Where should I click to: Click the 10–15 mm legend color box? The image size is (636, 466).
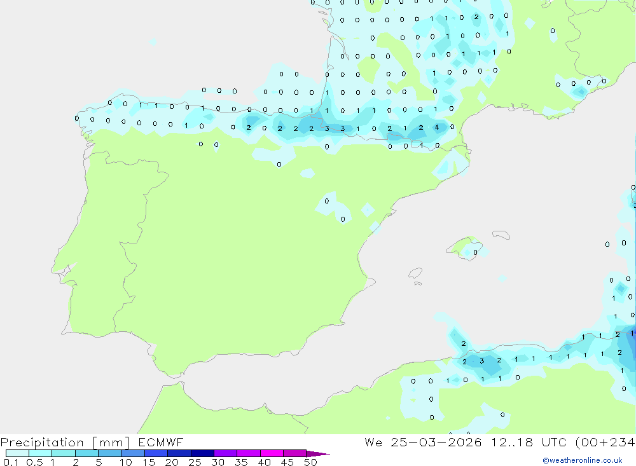coord(133,453)
